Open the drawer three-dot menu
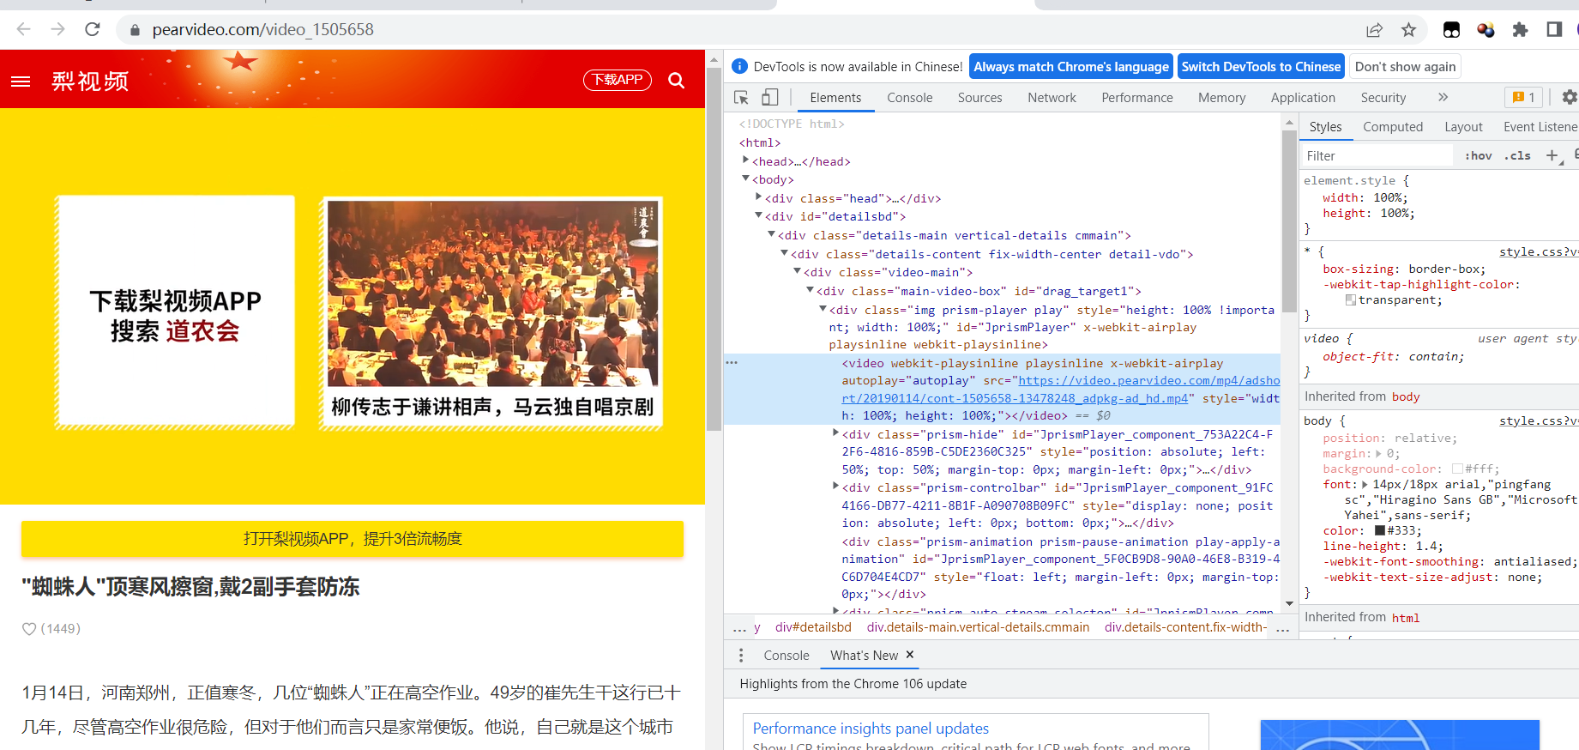The width and height of the screenshot is (1579, 750). (741, 656)
